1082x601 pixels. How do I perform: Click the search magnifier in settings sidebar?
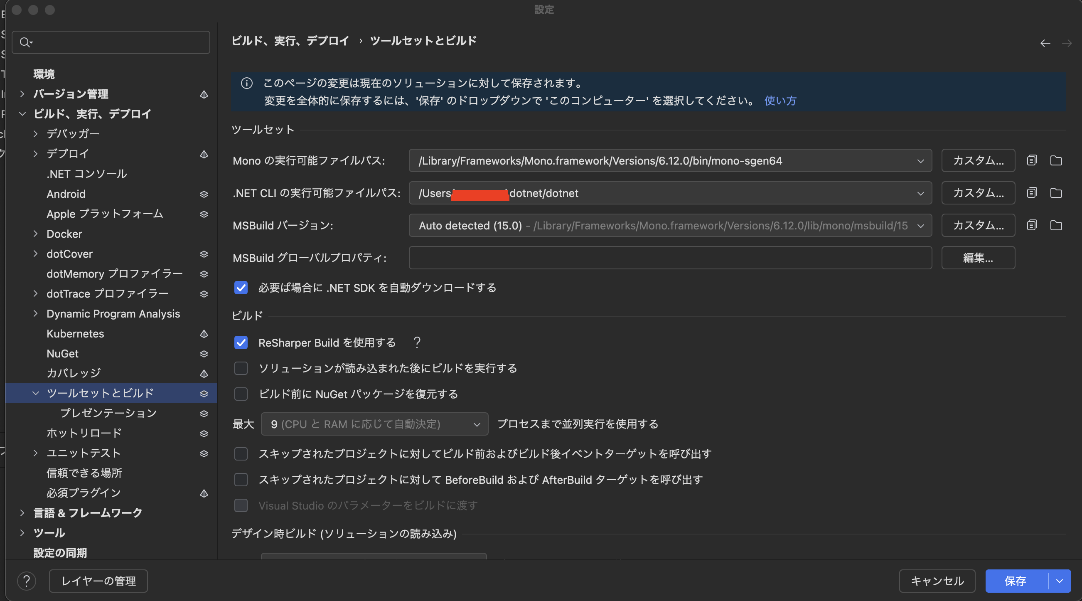(x=26, y=42)
